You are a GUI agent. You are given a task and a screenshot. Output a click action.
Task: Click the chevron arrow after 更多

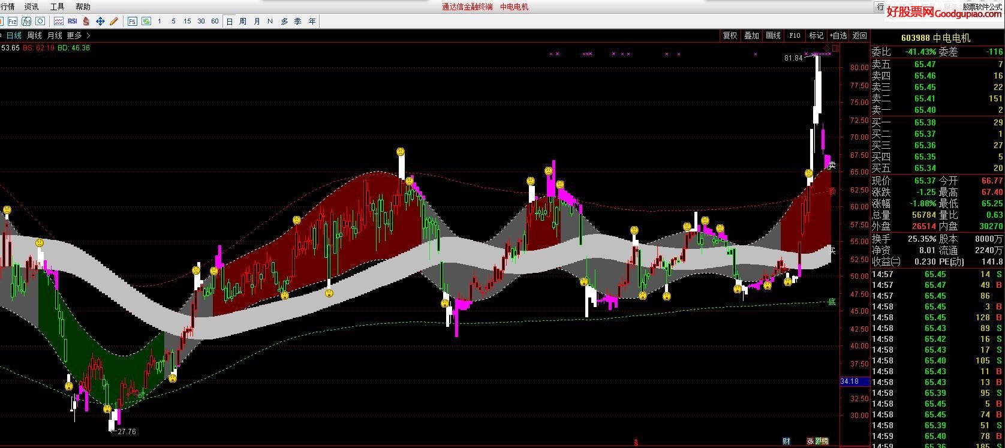point(88,36)
